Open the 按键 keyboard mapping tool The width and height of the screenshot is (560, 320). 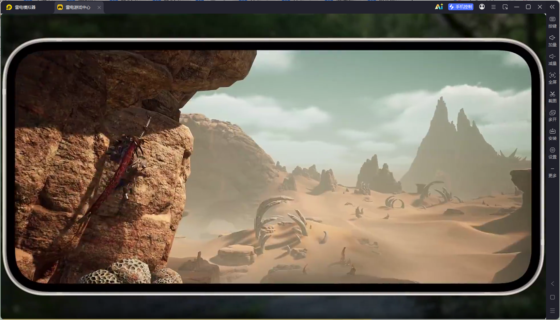pos(553,22)
